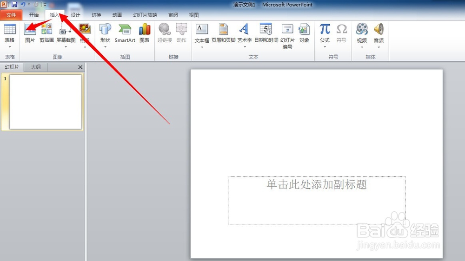
Task: Open customize quick access toolbar dropdown
Action: [45, 5]
